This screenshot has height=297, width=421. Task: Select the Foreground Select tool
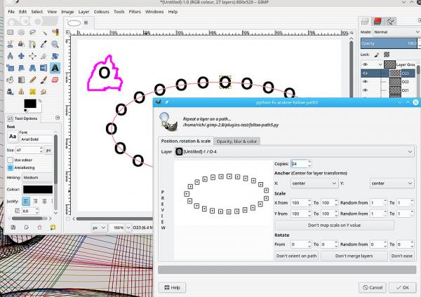click(x=21, y=44)
